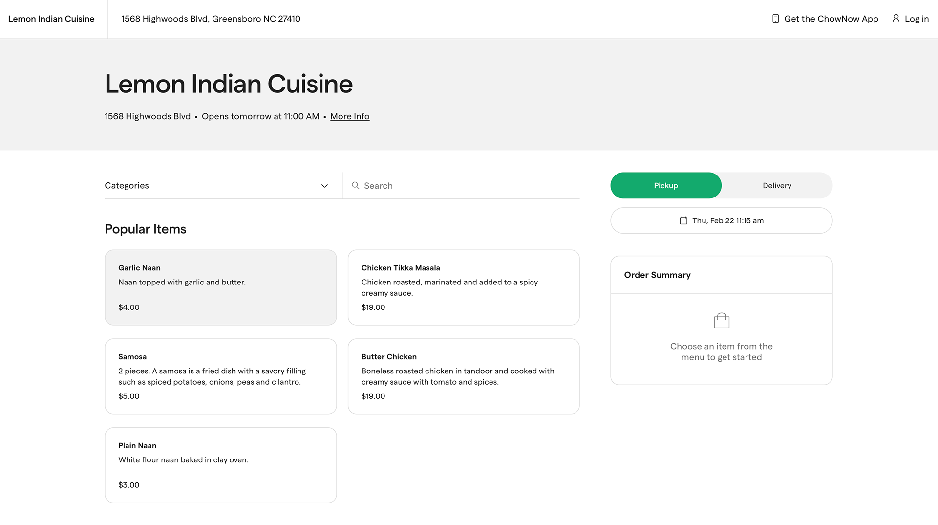Select the Pickup order option

pos(666,185)
